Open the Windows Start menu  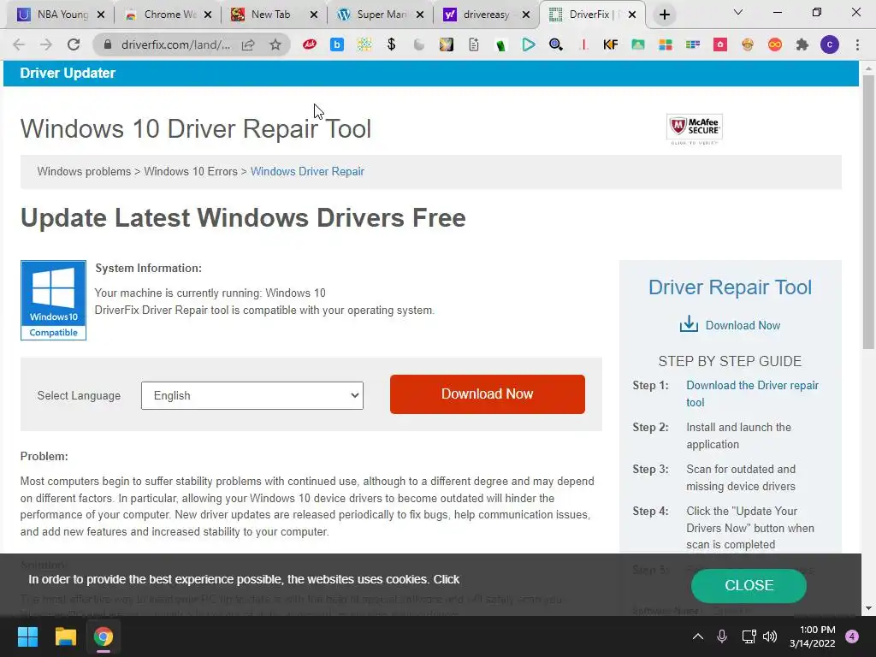click(x=27, y=636)
